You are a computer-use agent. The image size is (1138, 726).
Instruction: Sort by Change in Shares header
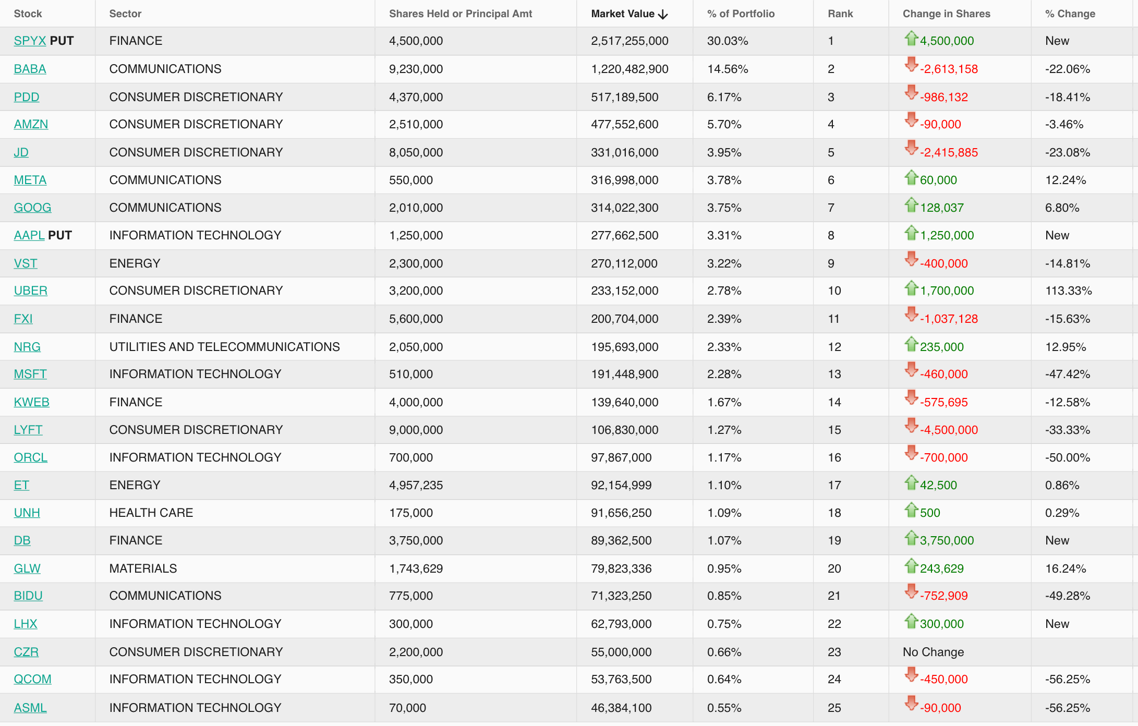[x=946, y=14]
